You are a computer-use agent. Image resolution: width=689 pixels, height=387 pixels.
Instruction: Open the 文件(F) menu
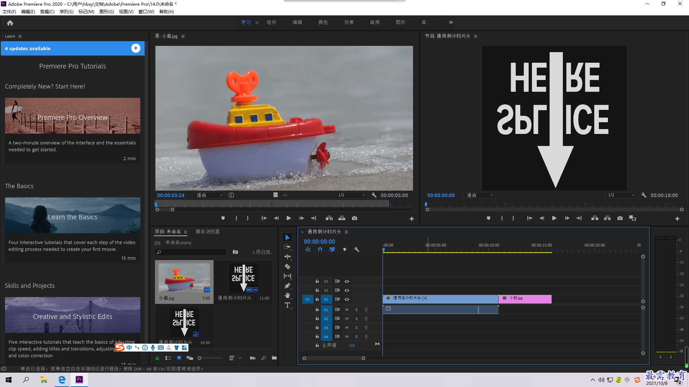[9, 12]
